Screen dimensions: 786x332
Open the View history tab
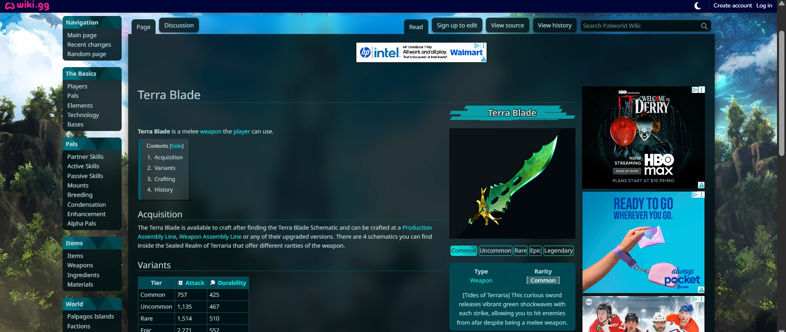coord(555,25)
